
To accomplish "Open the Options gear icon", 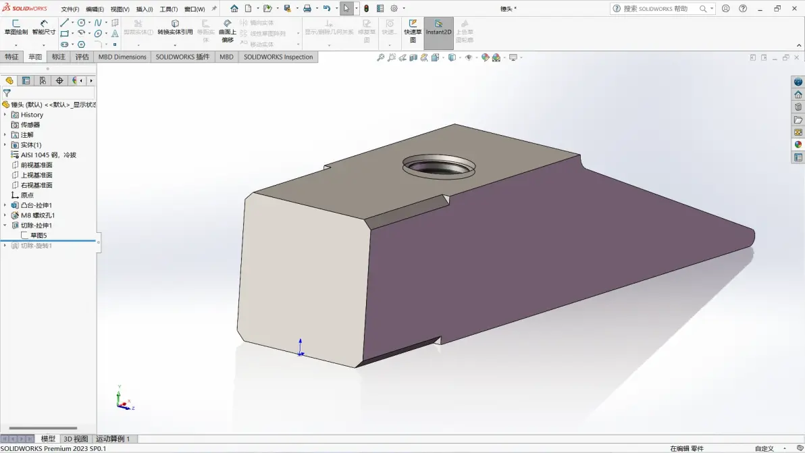I will coord(394,8).
